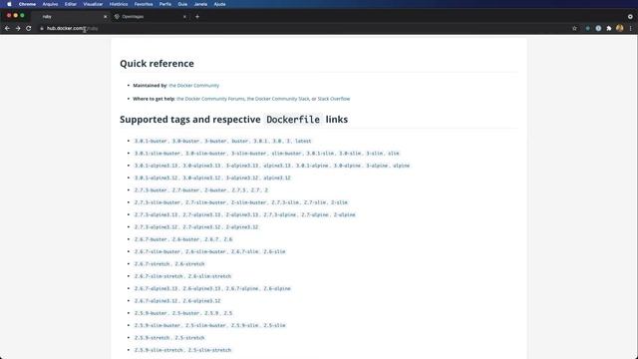Reload the page with the refresh icon
This screenshot has width=638, height=359.
(x=29, y=29)
